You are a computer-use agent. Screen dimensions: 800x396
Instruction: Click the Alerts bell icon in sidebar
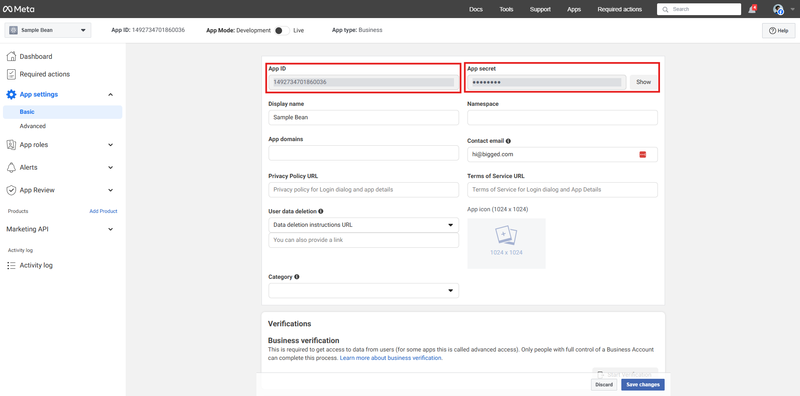(11, 168)
